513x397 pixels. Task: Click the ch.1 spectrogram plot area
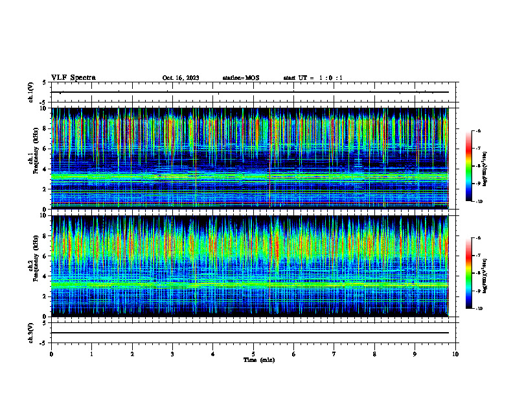click(x=249, y=158)
